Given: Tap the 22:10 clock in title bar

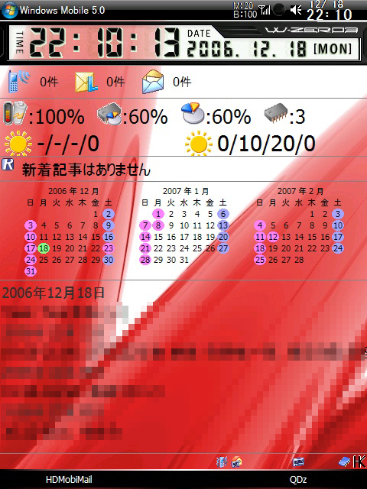Looking at the screenshot, I should coord(330,15).
